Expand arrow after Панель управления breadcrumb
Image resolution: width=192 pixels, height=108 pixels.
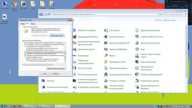click(x=68, y=14)
